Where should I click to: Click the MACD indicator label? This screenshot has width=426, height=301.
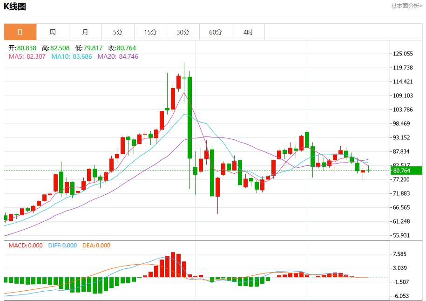[26, 246]
